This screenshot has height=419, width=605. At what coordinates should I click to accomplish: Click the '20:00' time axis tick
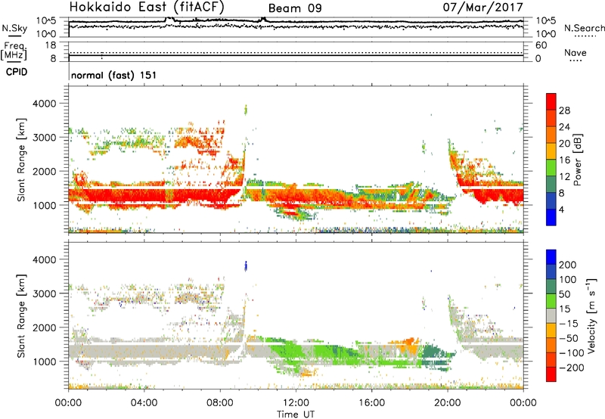tap(448, 403)
